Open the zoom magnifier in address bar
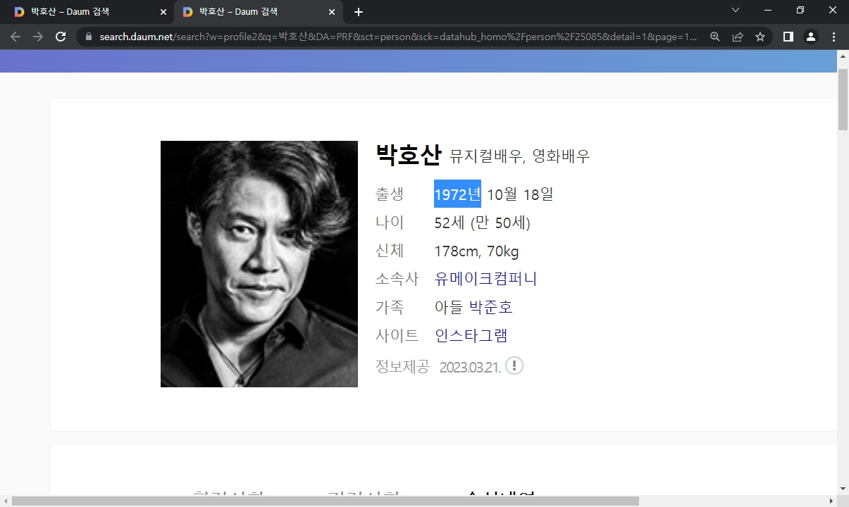 coord(715,37)
